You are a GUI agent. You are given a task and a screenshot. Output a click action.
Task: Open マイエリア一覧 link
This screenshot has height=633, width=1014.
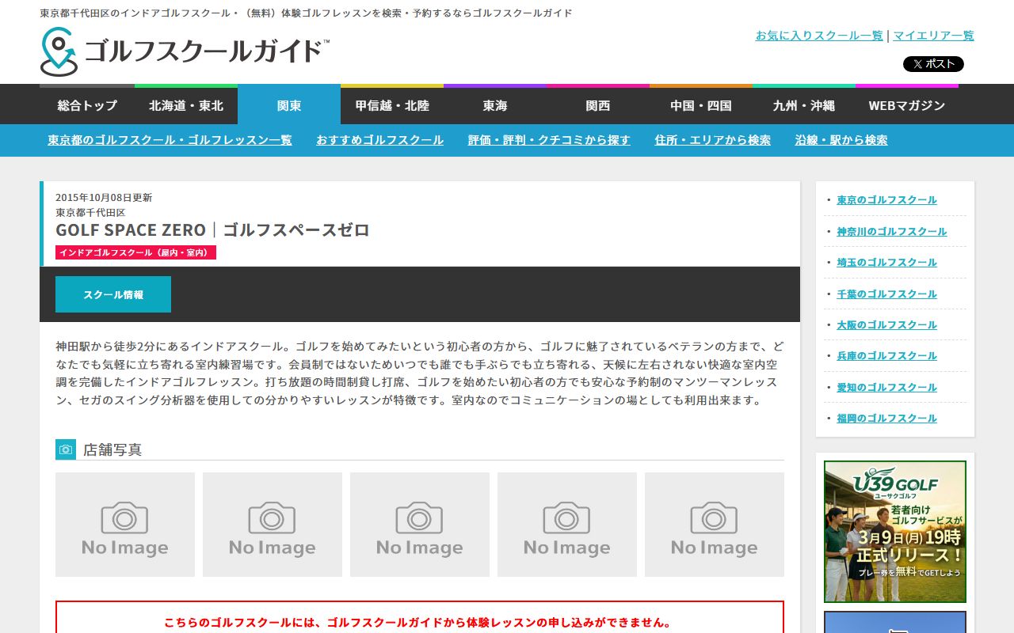coord(934,36)
